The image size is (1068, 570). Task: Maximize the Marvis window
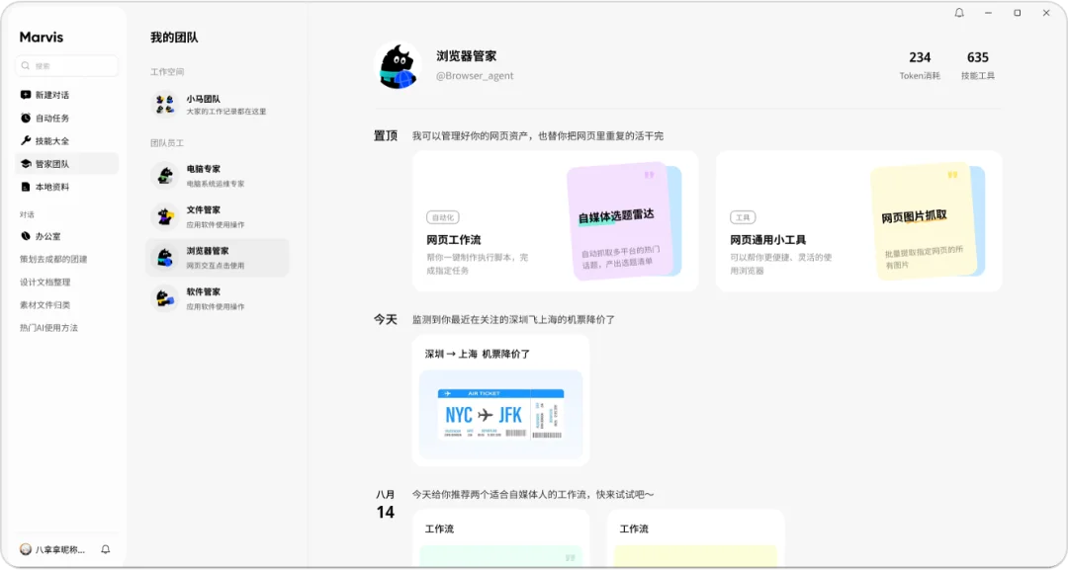1017,13
